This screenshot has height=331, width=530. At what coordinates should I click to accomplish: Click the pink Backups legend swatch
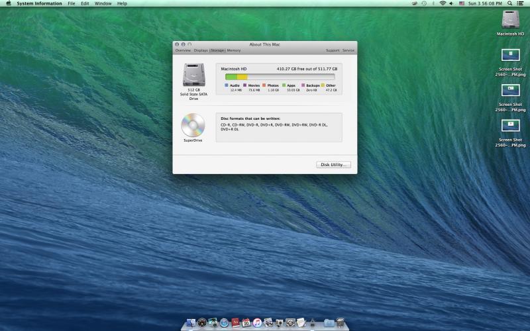[303, 85]
